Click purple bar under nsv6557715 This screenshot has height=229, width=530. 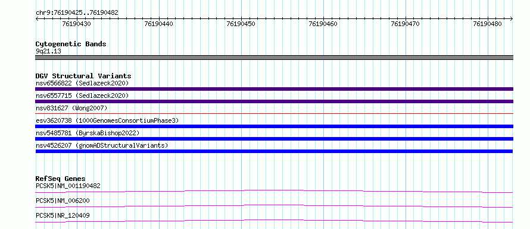(x=274, y=101)
